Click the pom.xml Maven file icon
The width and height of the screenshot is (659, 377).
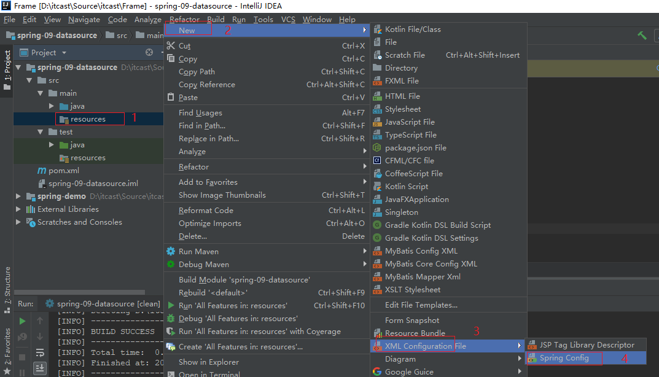41,171
